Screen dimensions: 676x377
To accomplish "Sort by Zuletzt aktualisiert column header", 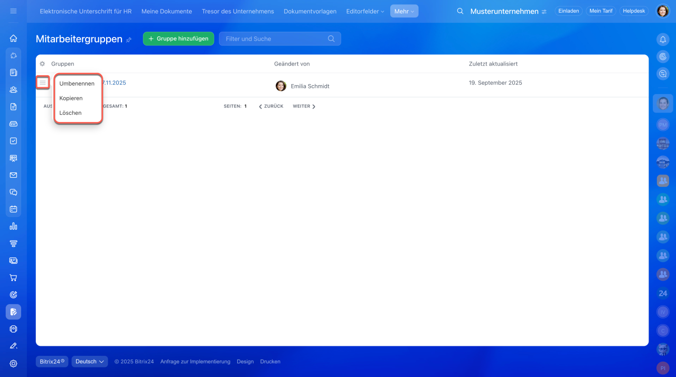I will 493,64.
